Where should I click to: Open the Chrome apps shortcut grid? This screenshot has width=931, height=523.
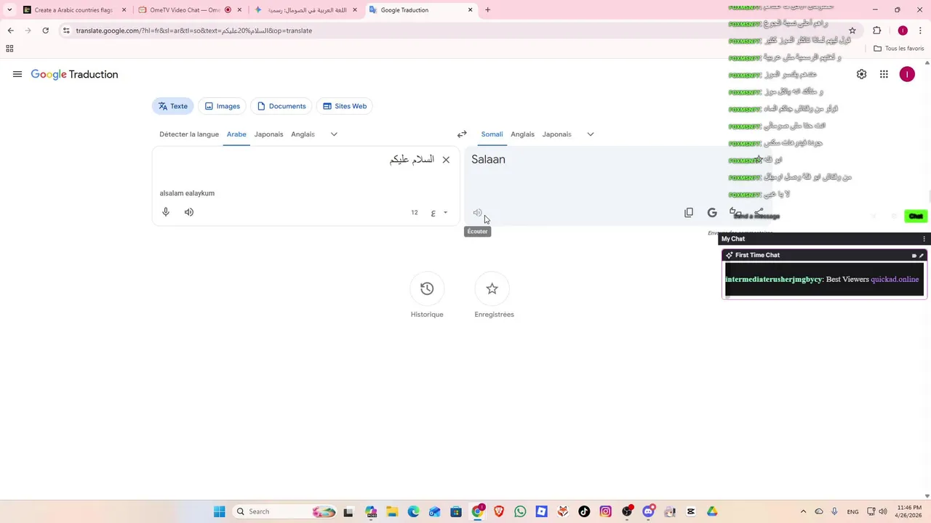click(x=9, y=49)
